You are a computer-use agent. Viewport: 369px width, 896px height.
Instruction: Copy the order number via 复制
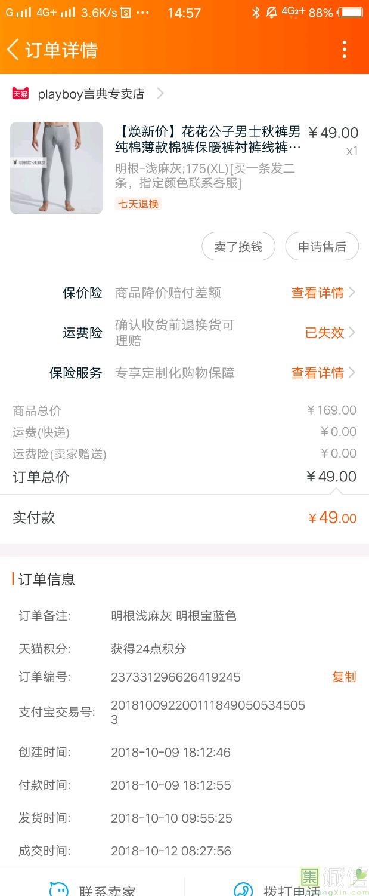(x=343, y=677)
